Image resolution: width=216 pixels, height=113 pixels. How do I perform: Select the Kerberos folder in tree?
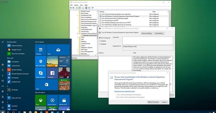84,42
